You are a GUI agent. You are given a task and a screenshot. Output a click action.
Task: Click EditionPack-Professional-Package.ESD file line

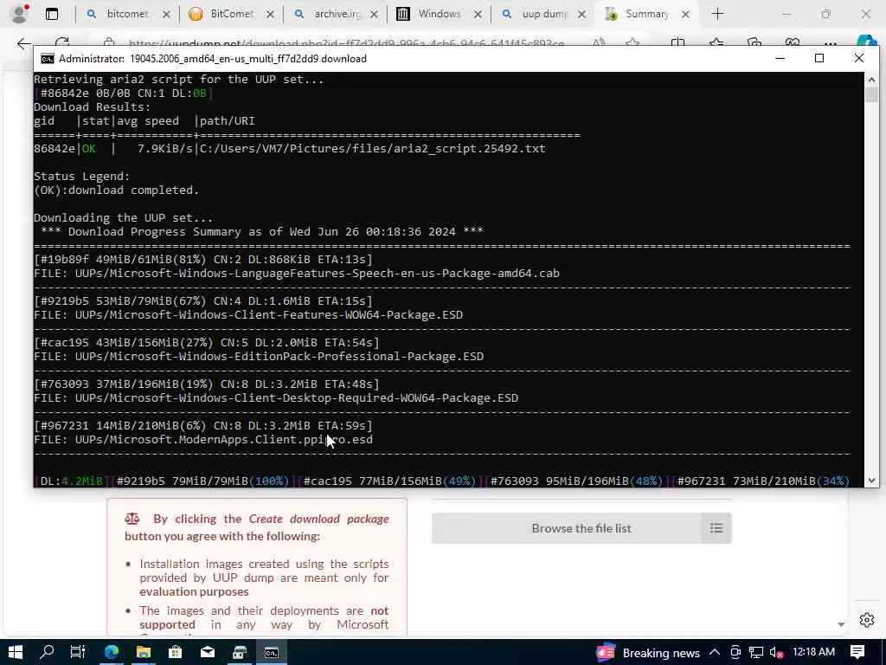coord(259,357)
